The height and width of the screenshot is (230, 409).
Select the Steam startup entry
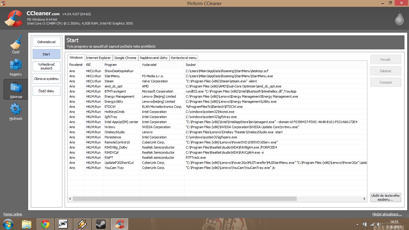217,81
